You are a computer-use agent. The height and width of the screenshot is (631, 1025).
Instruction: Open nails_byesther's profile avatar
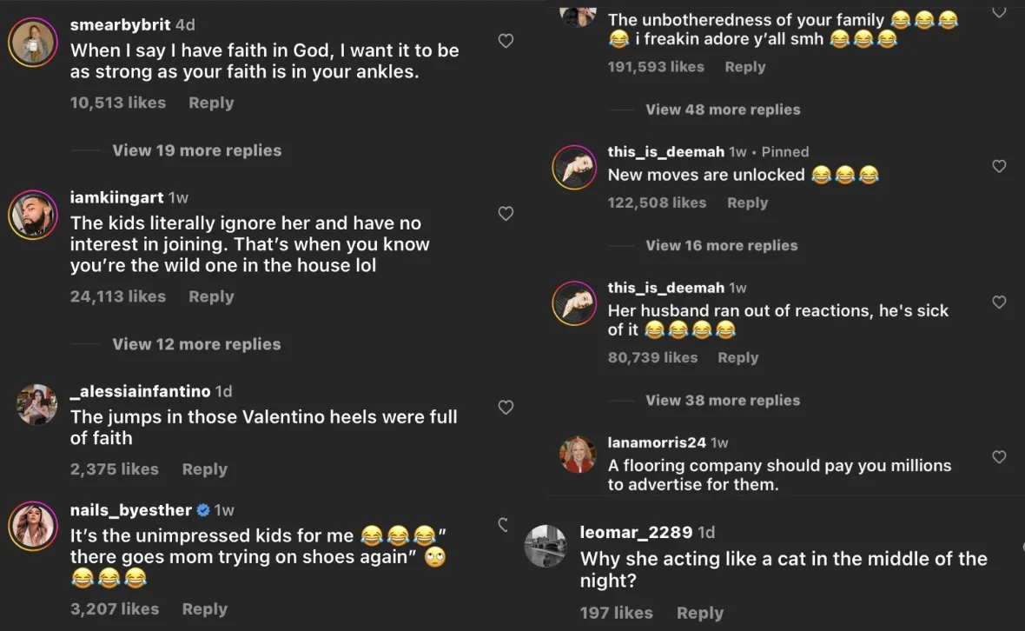[32, 526]
